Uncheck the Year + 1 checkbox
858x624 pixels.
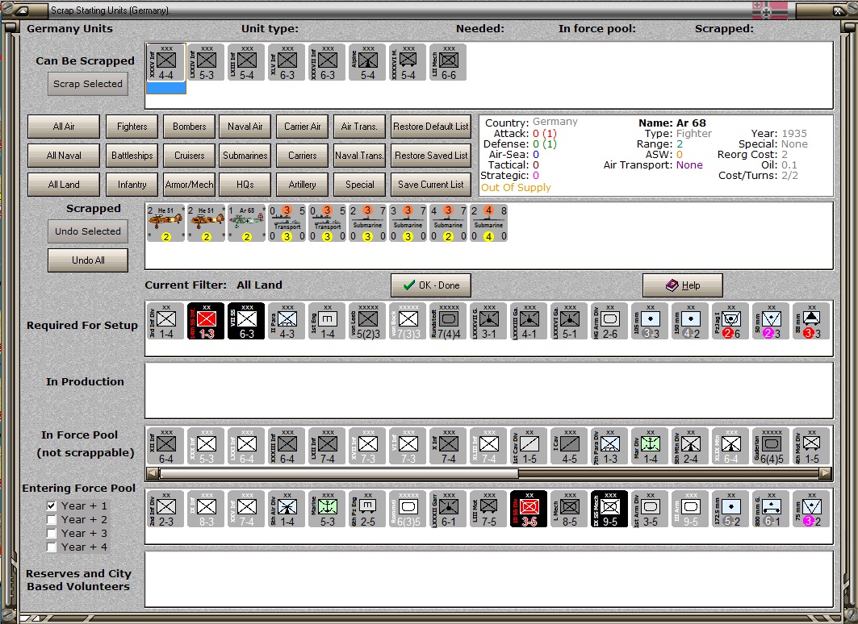(52, 505)
